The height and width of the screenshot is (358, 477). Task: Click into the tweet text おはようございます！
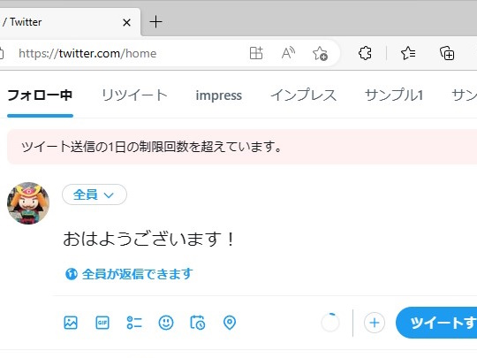click(148, 239)
